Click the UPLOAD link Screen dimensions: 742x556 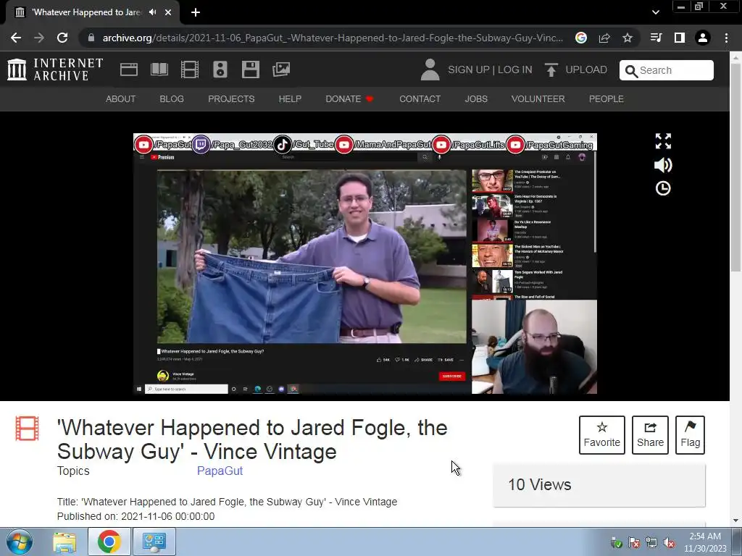[x=585, y=69]
